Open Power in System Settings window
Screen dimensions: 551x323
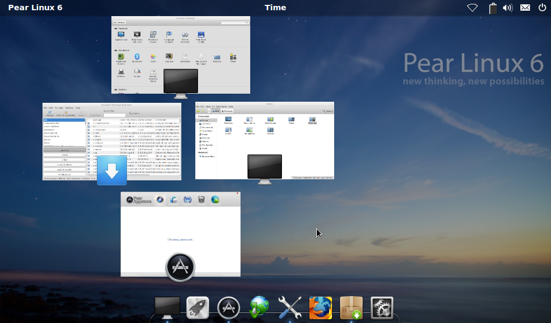233,58
